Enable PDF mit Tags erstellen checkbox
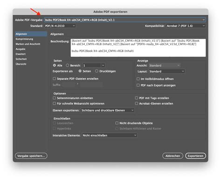The height and width of the screenshot is (179, 221). tap(137, 98)
